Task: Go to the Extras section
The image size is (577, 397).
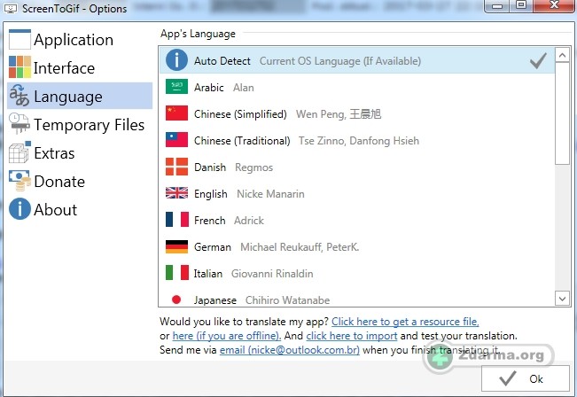Action: [x=80, y=152]
